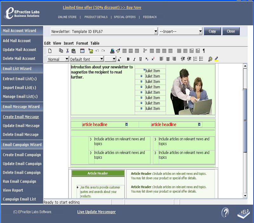
Task: Open the PRODUCT DETAILS link
Action: [96, 17]
